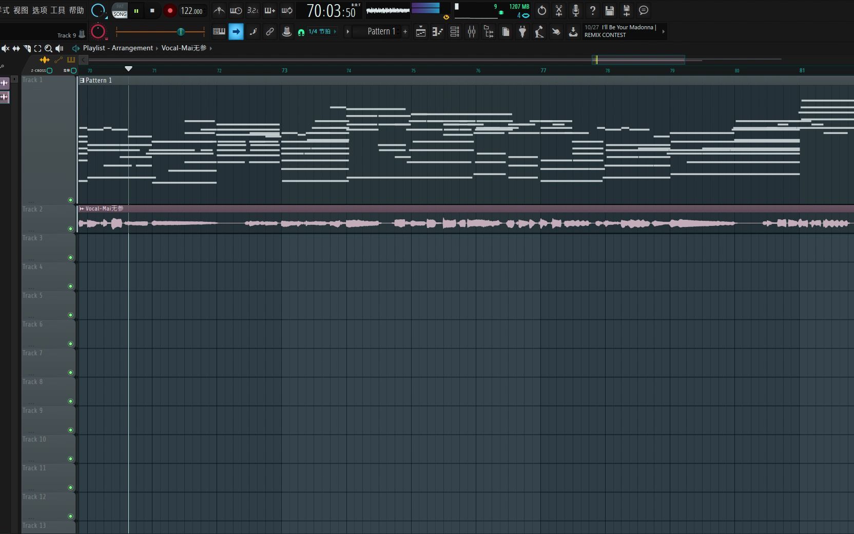The width and height of the screenshot is (854, 534).
Task: Switch to PAT pattern mode
Action: pos(120,7)
